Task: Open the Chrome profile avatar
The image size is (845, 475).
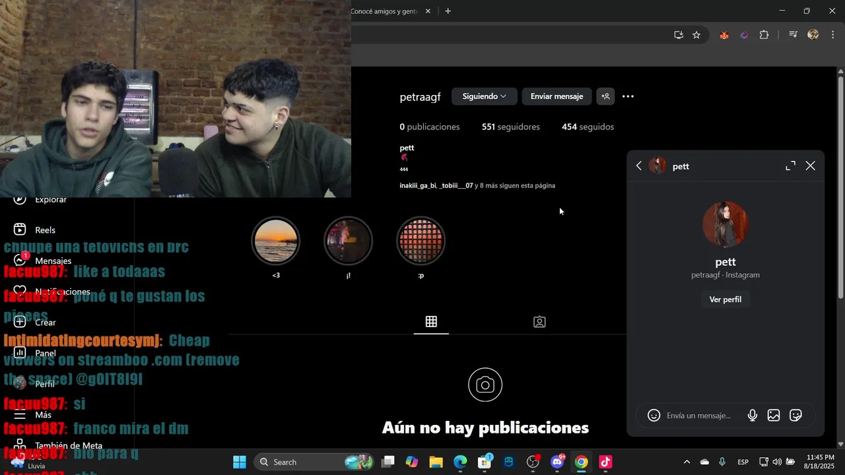Action: [x=813, y=35]
